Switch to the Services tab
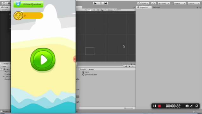This screenshot has height=114, width=202. point(156,7)
